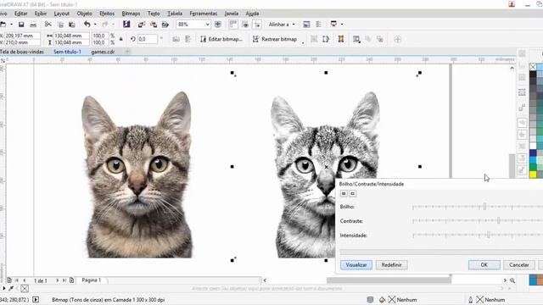The image size is (543, 305).
Task: Toggle full-screen preview icon next to zoom
Action: pos(218,25)
